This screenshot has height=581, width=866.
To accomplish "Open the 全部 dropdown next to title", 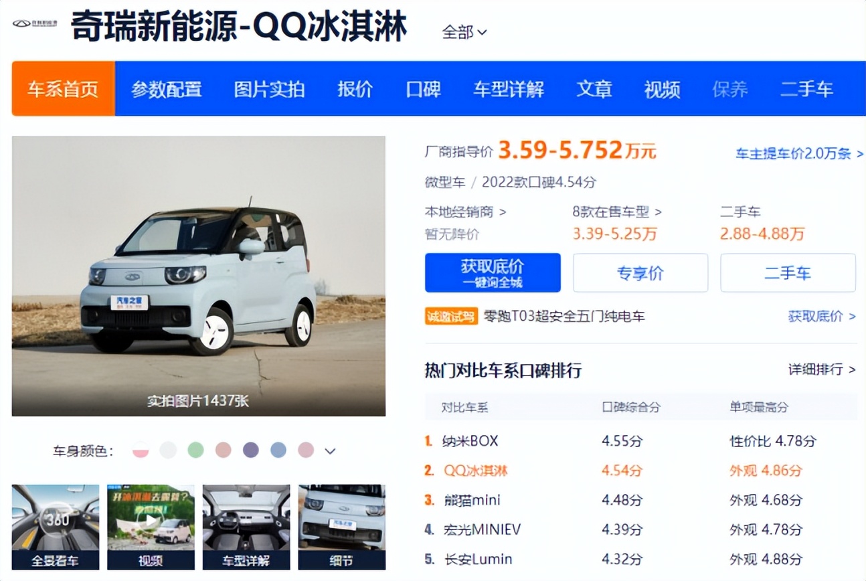I will pos(464,31).
